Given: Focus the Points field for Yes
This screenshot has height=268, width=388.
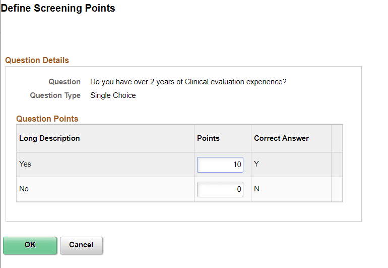Looking at the screenshot, I should point(220,165).
